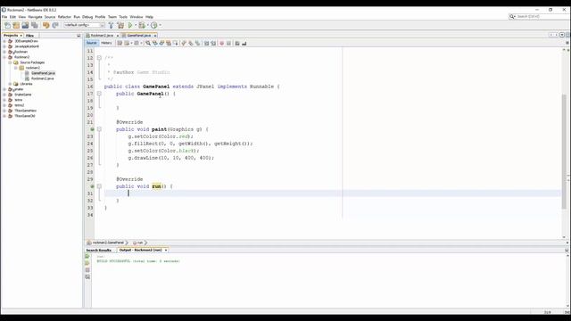Viewport: 571px width, 321px height.
Task: Collapse the Source Packages node
Action: pyautogui.click(x=10, y=62)
